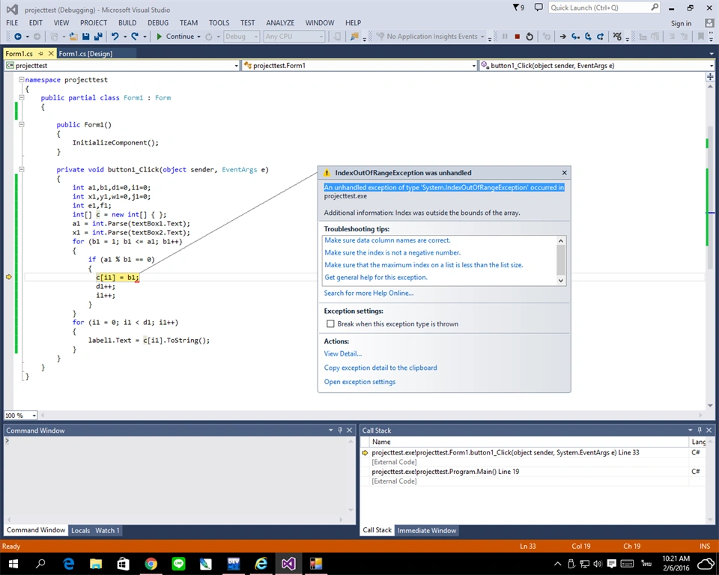
Task: Open the projecttest.Form1 class dropdown
Action: click(x=473, y=66)
